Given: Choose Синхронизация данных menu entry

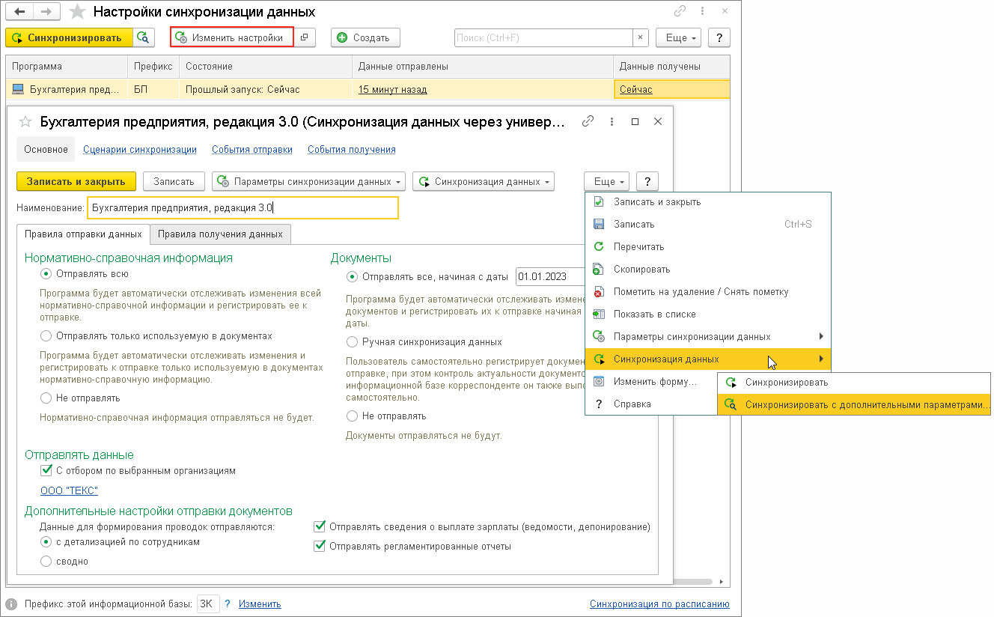Looking at the screenshot, I should pos(708,359).
